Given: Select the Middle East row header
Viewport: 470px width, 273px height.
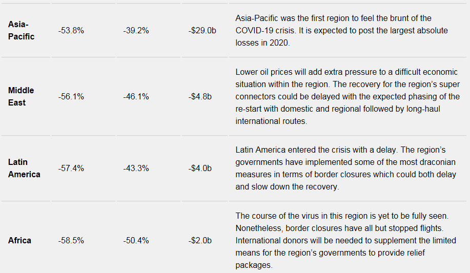Looking at the screenshot, I should (x=21, y=96).
